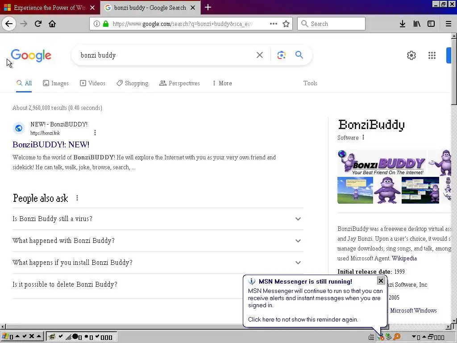Go back to the previous page
Image resolution: width=457 pixels, height=343 pixels.
pos(9,24)
